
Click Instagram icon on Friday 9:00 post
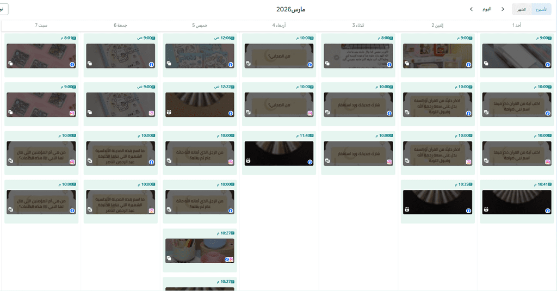coord(151,113)
